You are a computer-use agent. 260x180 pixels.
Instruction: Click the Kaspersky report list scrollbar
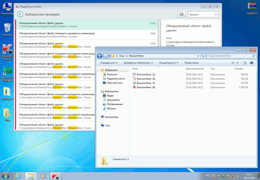point(159,33)
